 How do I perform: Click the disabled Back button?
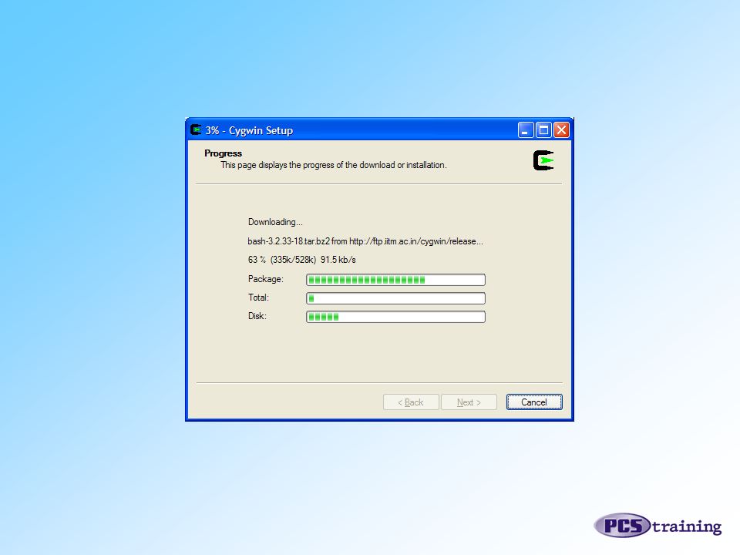(x=411, y=402)
